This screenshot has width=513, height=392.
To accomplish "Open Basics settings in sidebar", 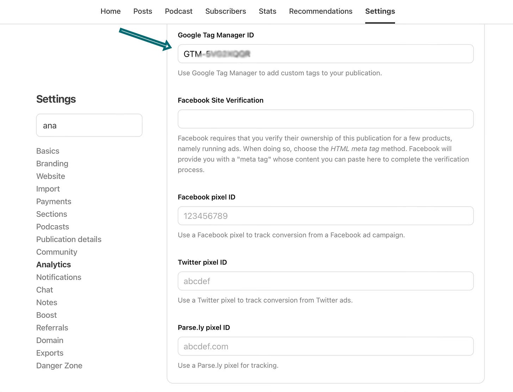I will point(48,151).
